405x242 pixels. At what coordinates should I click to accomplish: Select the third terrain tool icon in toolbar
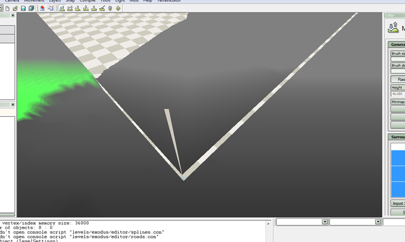pyautogui.click(x=77, y=8)
